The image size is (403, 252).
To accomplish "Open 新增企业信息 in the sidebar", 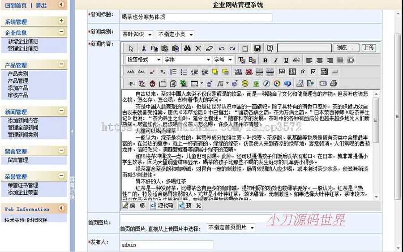I will [x=23, y=41].
